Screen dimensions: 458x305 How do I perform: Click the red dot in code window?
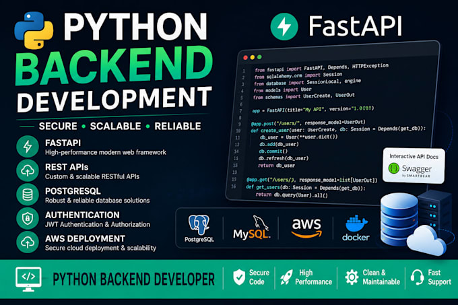tap(245, 57)
